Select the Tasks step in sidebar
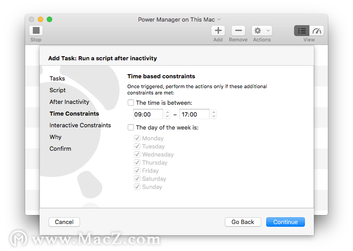 pos(57,78)
